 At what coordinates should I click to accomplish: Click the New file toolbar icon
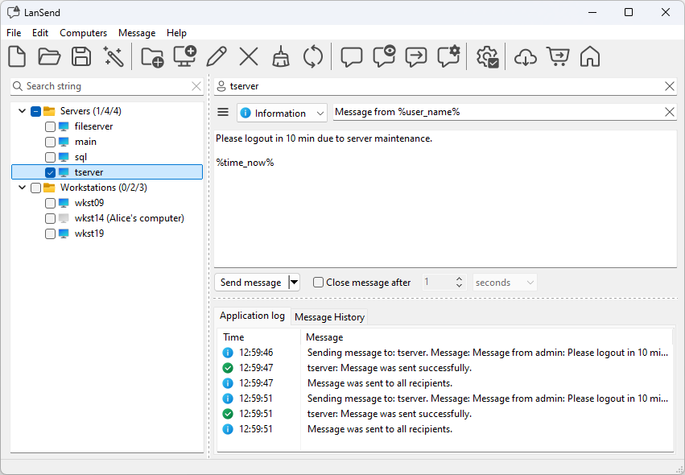point(17,57)
